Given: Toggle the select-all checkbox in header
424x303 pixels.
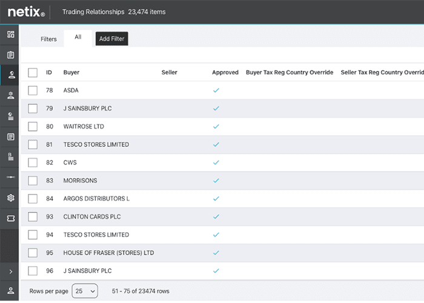Looking at the screenshot, I should coord(33,73).
